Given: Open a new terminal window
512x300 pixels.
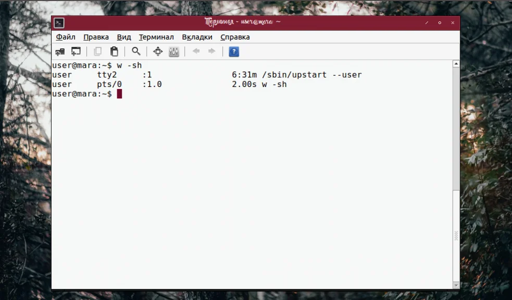Looking at the screenshot, I should pyautogui.click(x=76, y=52).
